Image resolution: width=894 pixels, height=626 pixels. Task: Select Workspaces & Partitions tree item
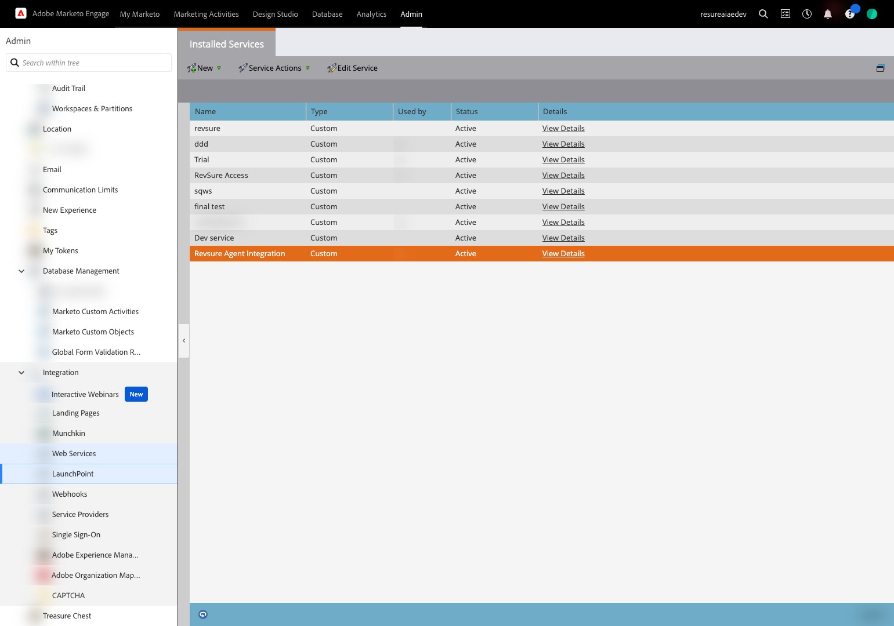(92, 108)
